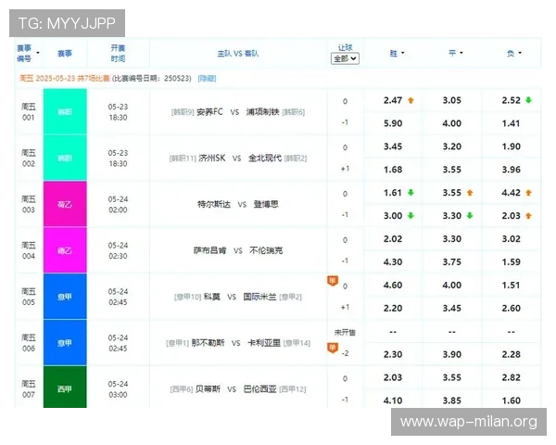Select the 2.30 handicap win odds for match 006

click(393, 354)
